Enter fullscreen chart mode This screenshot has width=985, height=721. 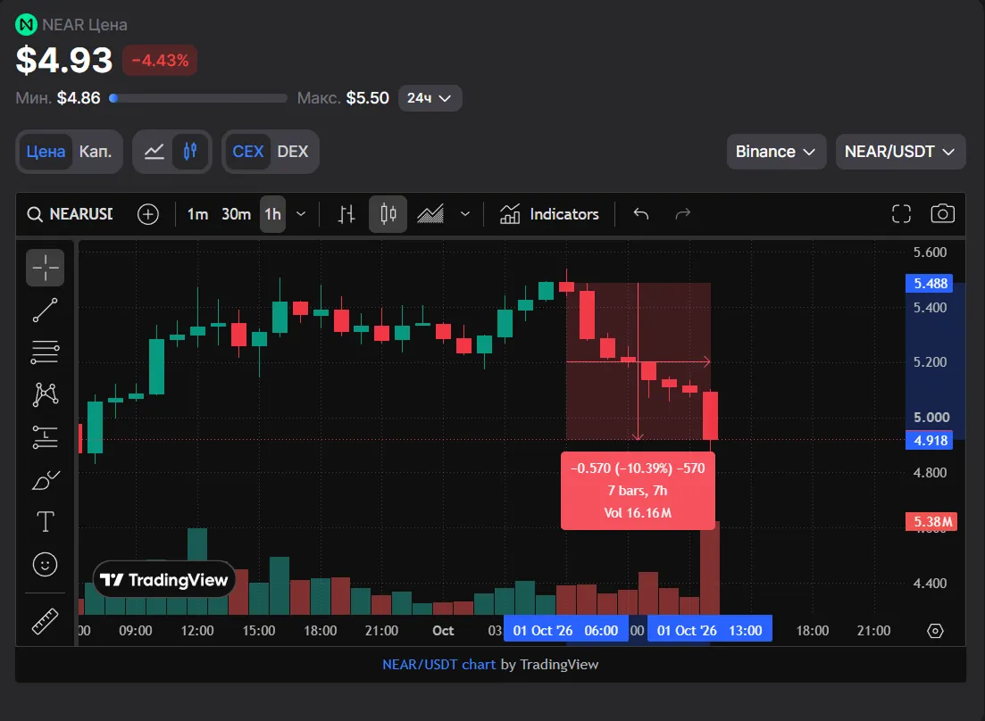click(901, 214)
